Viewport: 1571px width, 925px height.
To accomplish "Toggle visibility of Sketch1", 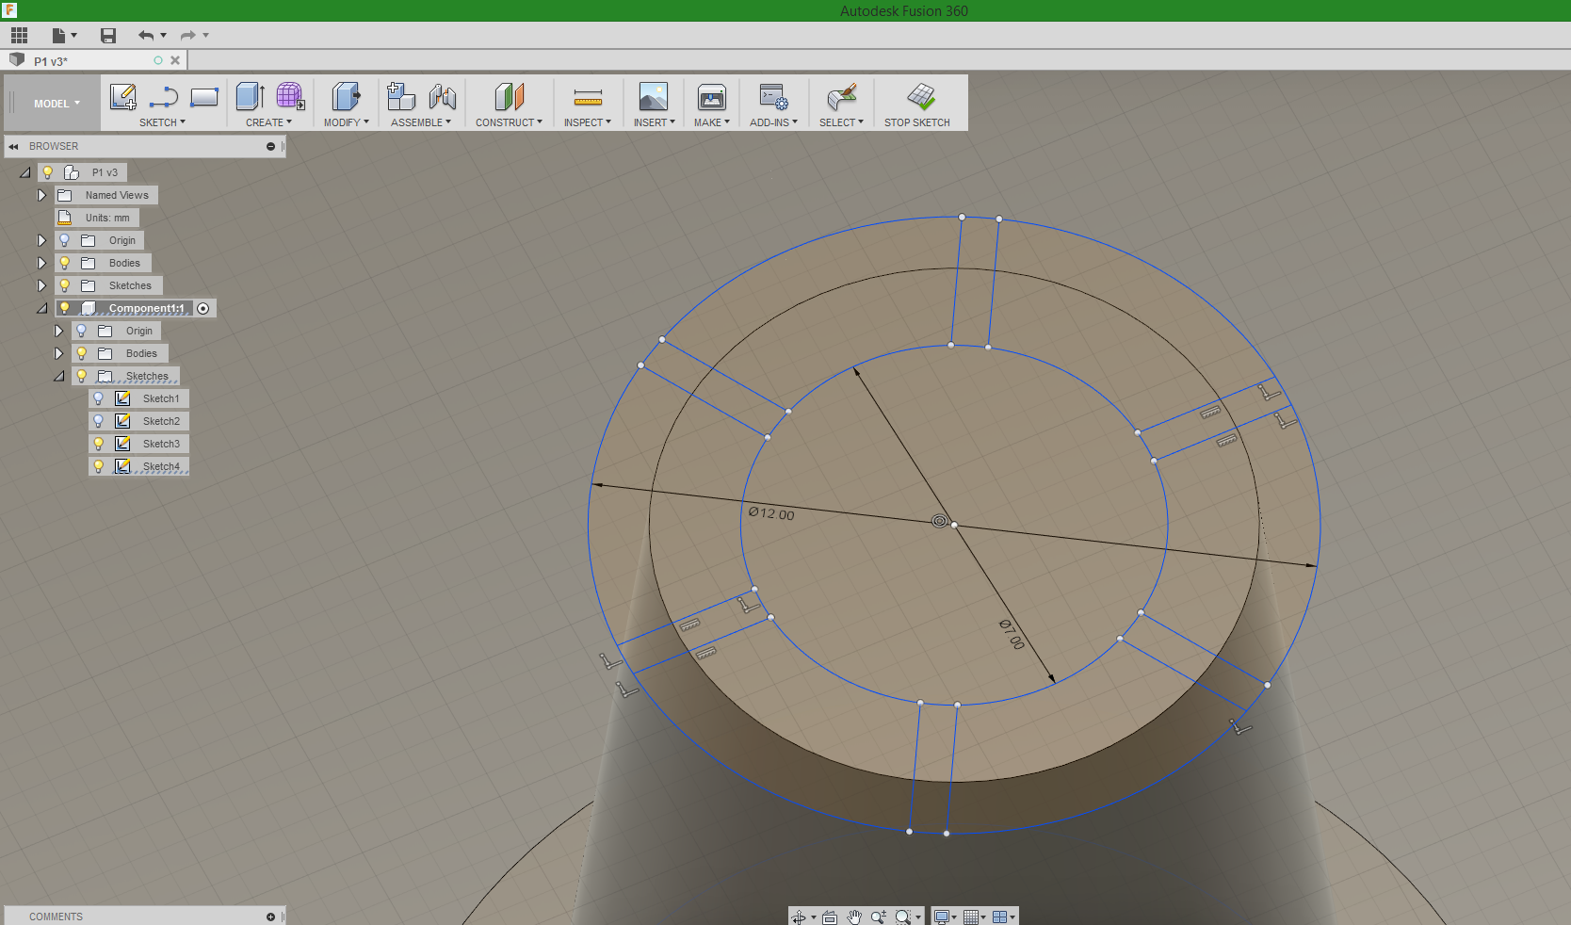I will click(98, 398).
